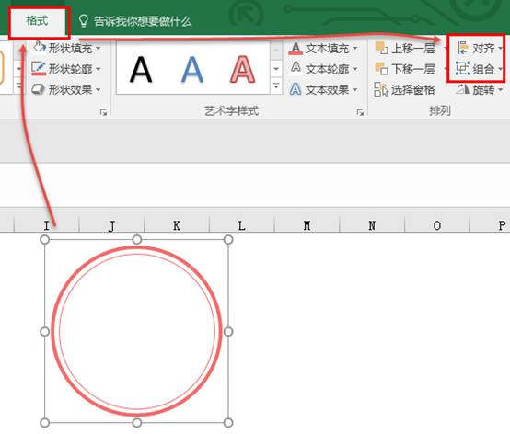Apply the black A WordArt style
Viewport: 510px width, 434px height.
pos(141,69)
